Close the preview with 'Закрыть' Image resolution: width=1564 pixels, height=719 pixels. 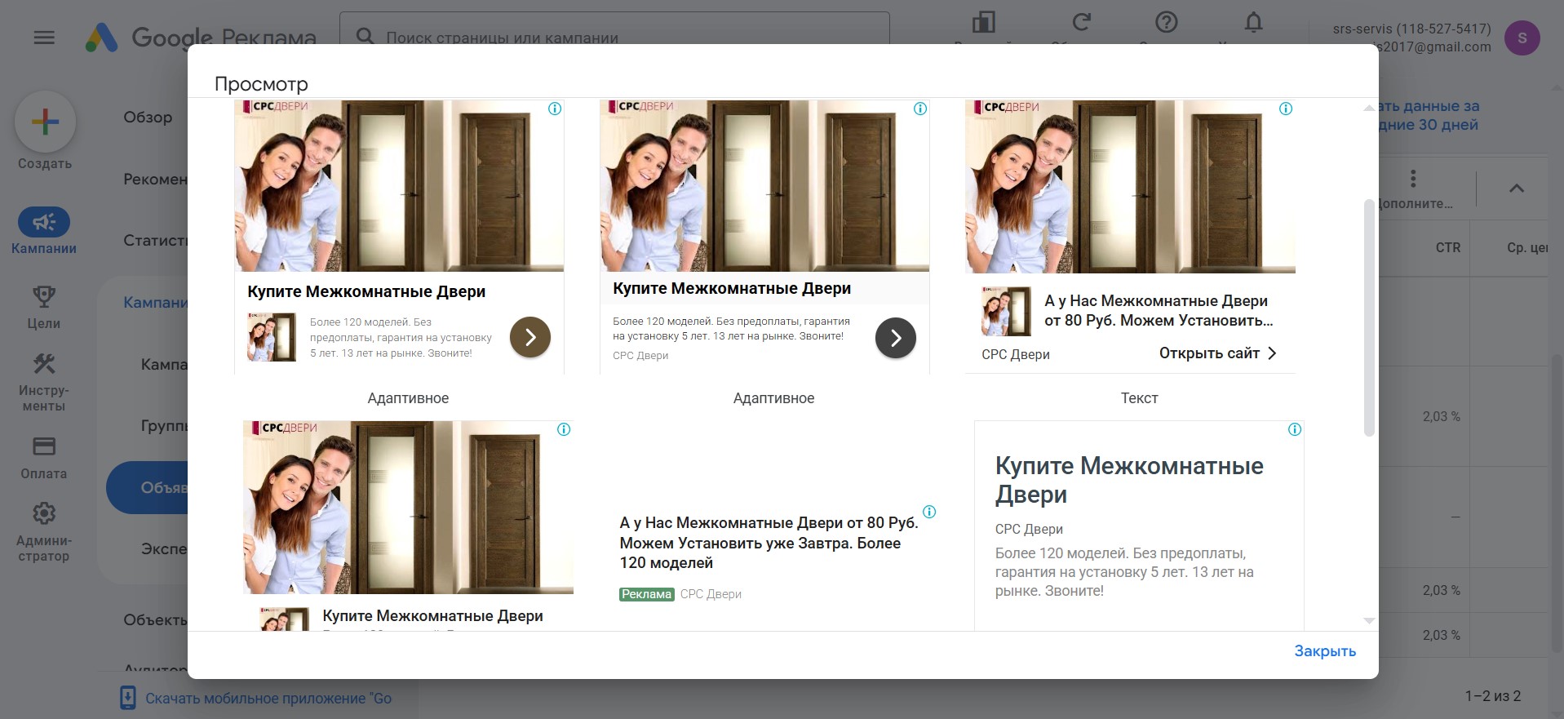coord(1325,651)
